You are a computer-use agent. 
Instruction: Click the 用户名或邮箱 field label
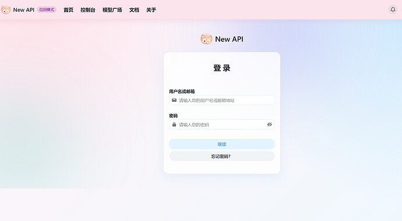[182, 91]
